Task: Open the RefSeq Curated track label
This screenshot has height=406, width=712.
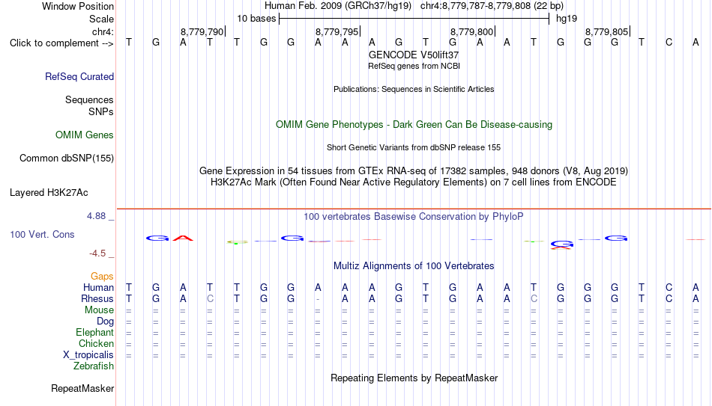Action: coord(79,76)
